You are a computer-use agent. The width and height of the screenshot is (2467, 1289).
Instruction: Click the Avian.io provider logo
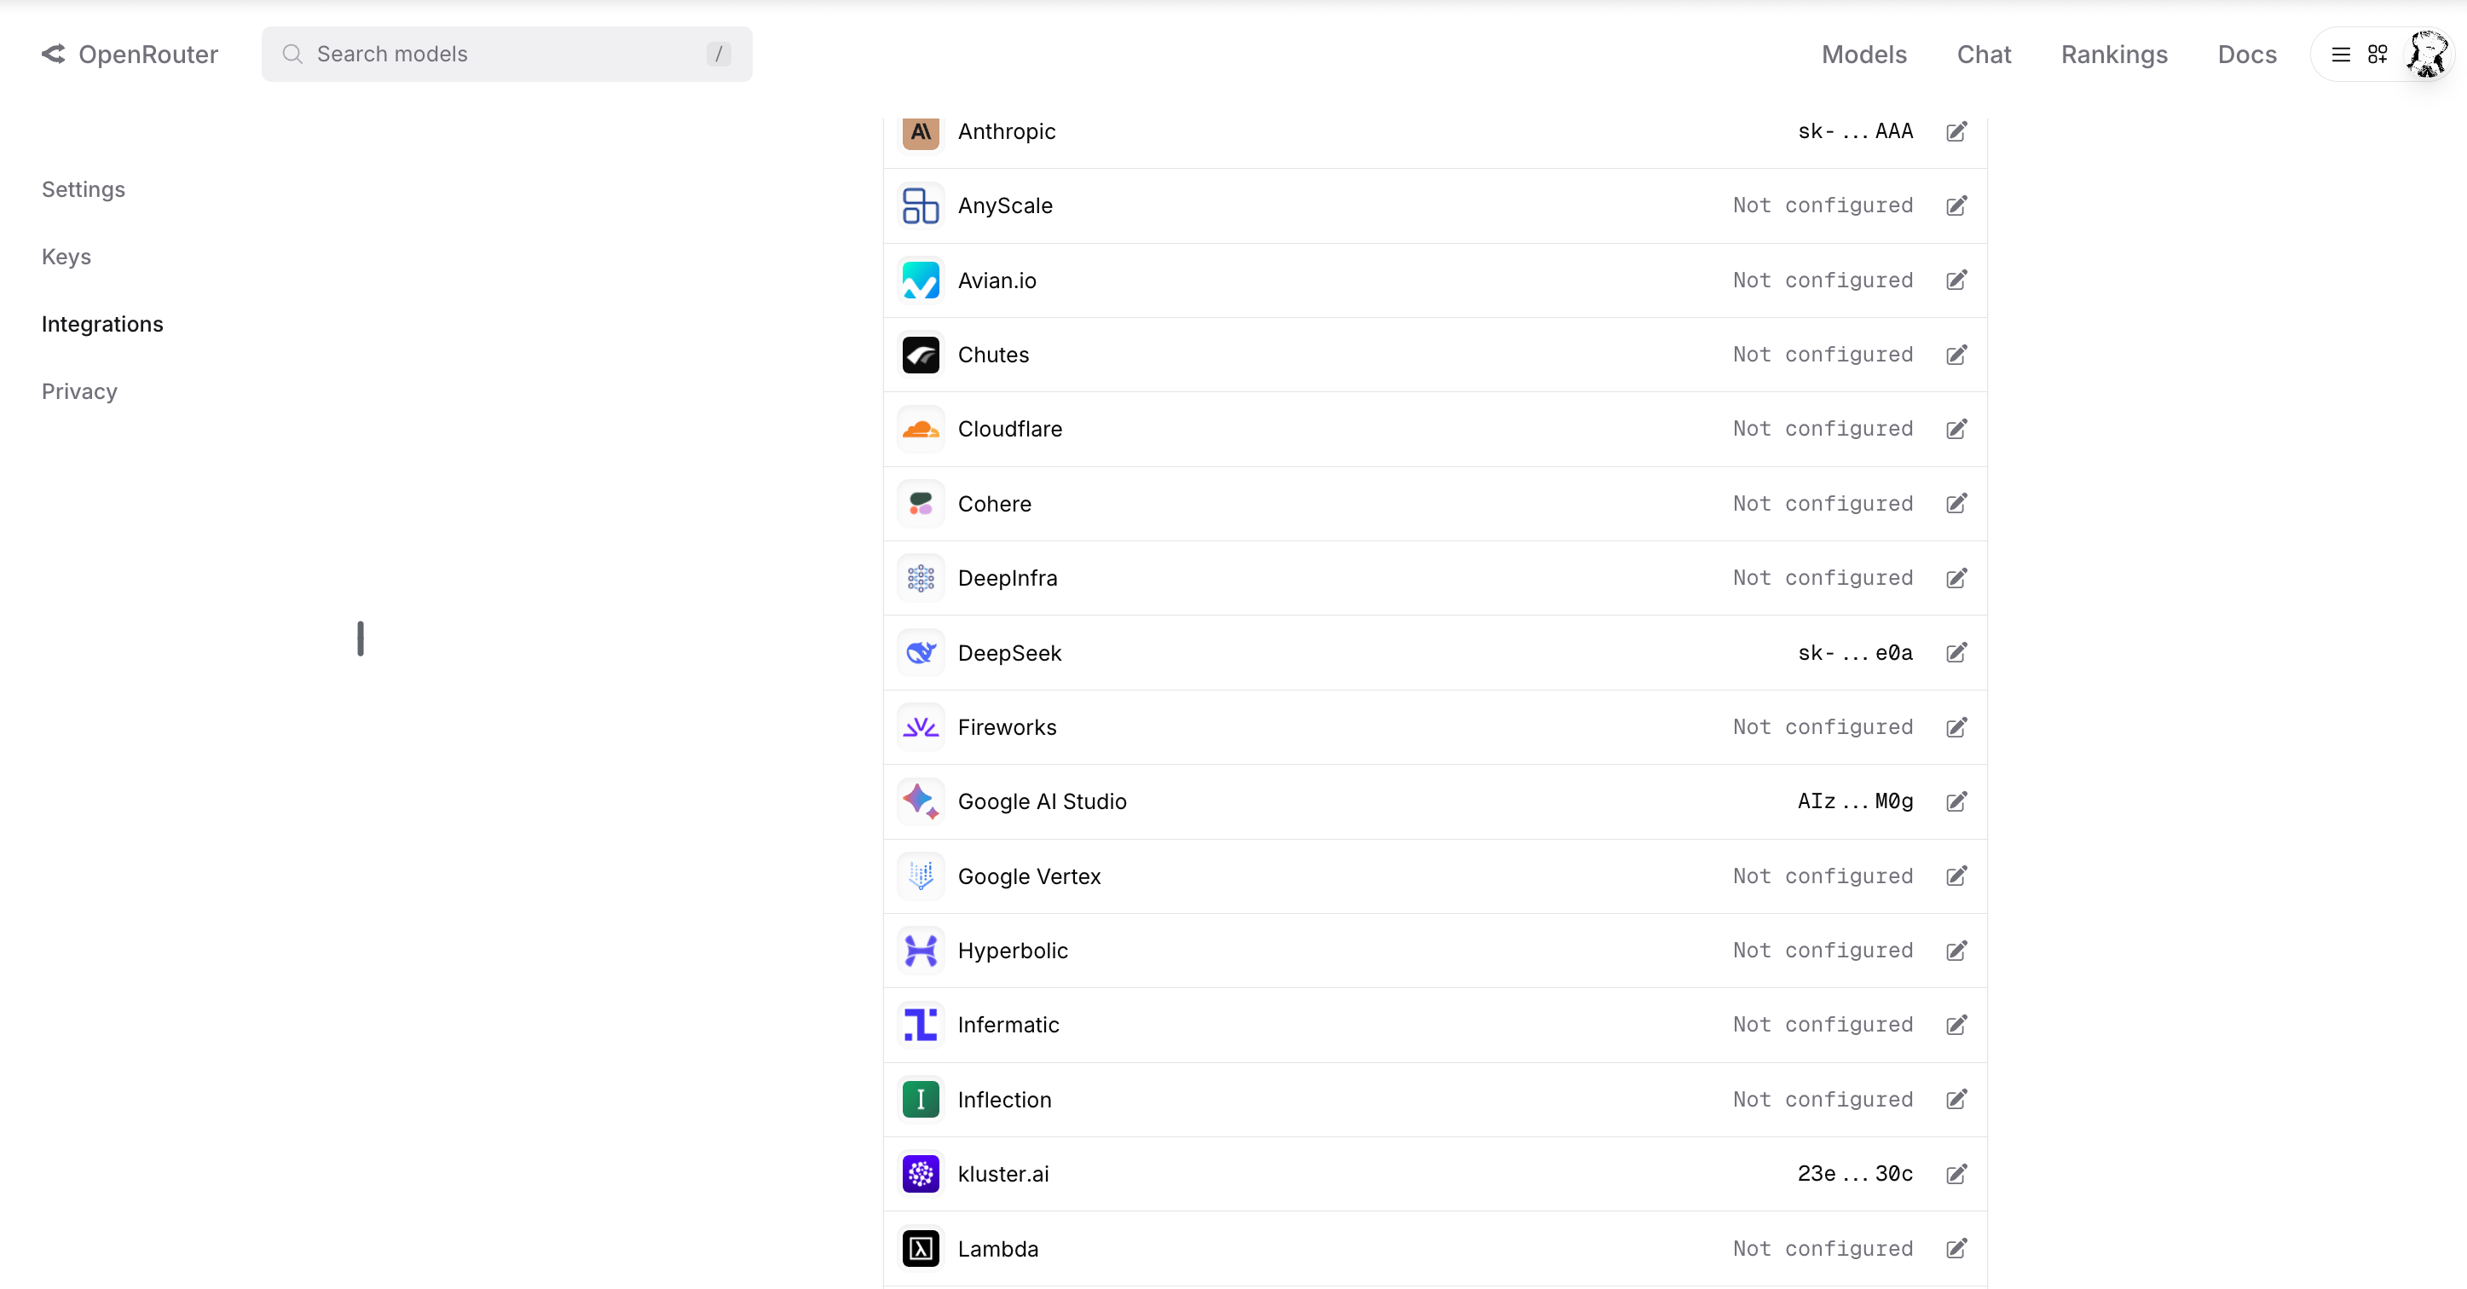click(x=921, y=280)
